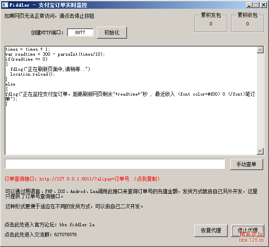Click the 如果网页无法正常访问 notice text
Screen dimensions: 269x247
click(49, 16)
